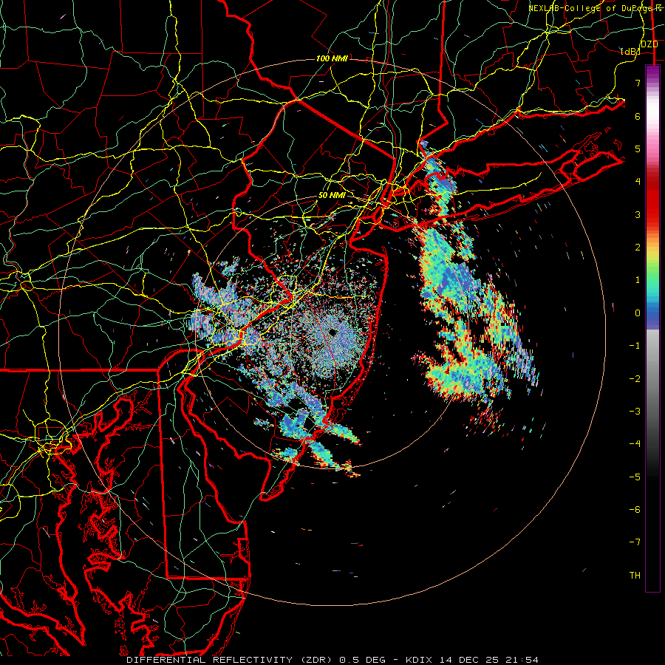This screenshot has height=665, width=665.
Task: Click the 4 dB scale value
Action: 638,182
